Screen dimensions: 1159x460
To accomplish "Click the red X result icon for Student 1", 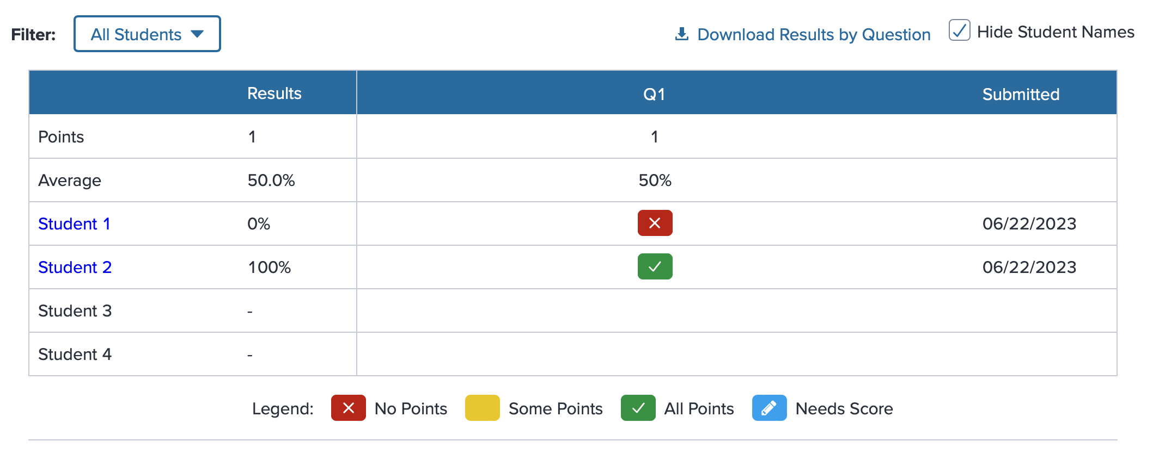I will click(655, 223).
